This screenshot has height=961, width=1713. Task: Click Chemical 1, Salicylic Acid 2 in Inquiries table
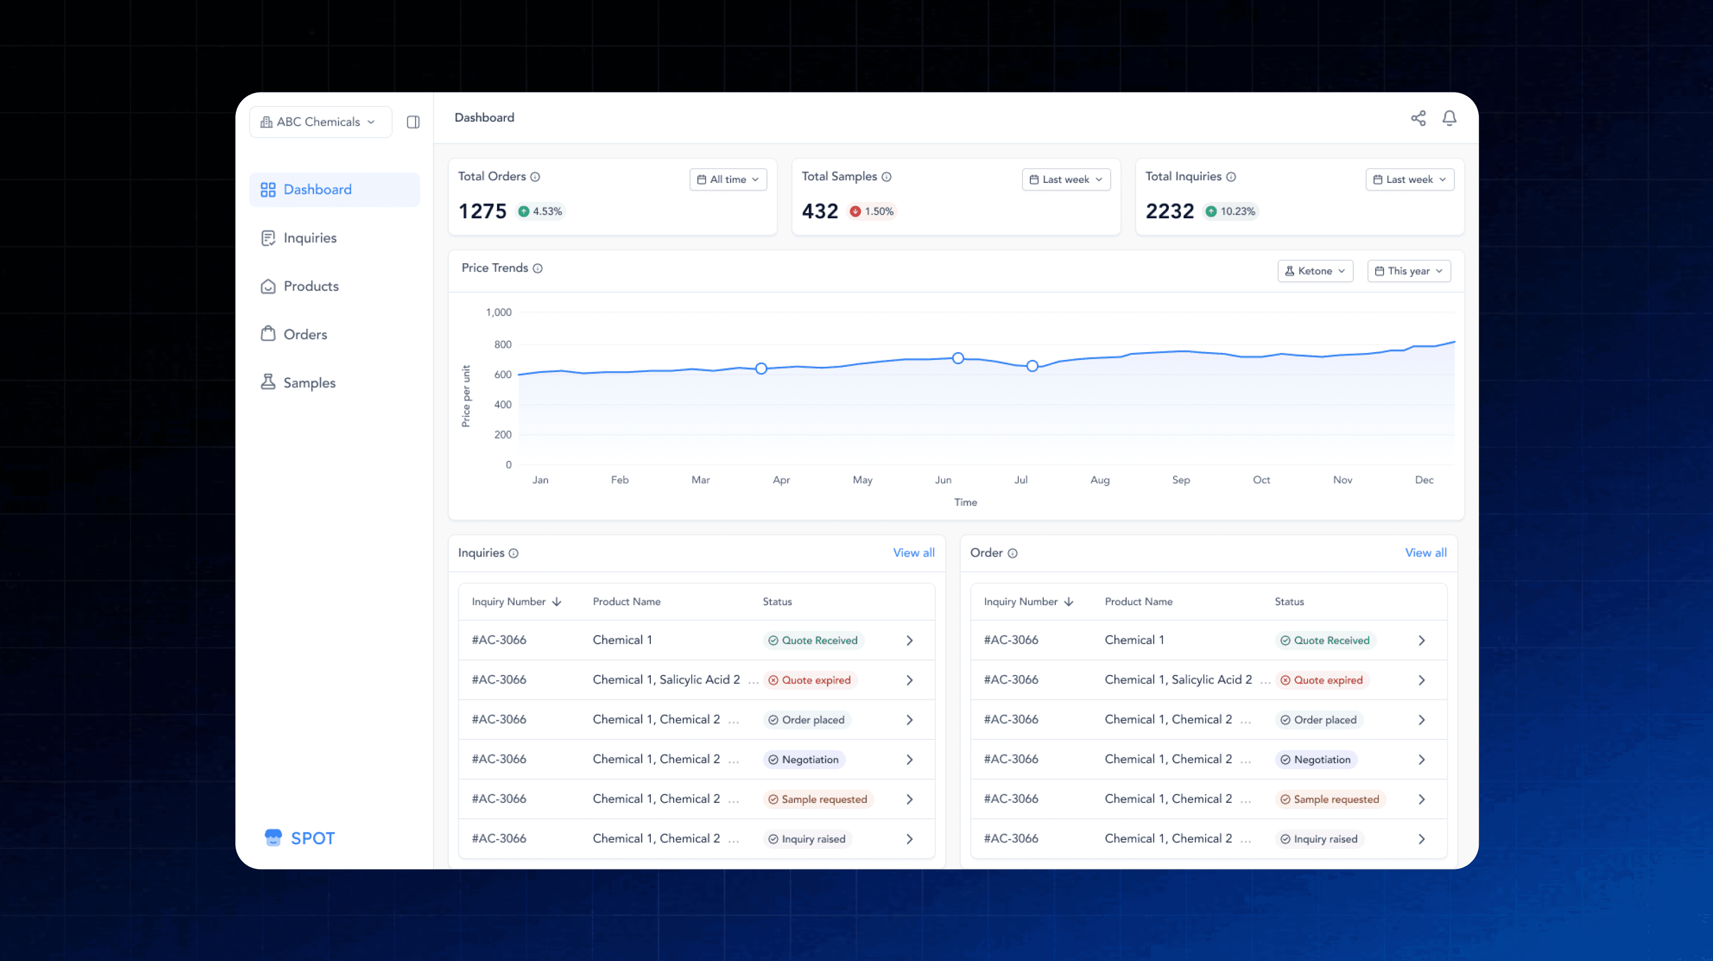(x=666, y=680)
